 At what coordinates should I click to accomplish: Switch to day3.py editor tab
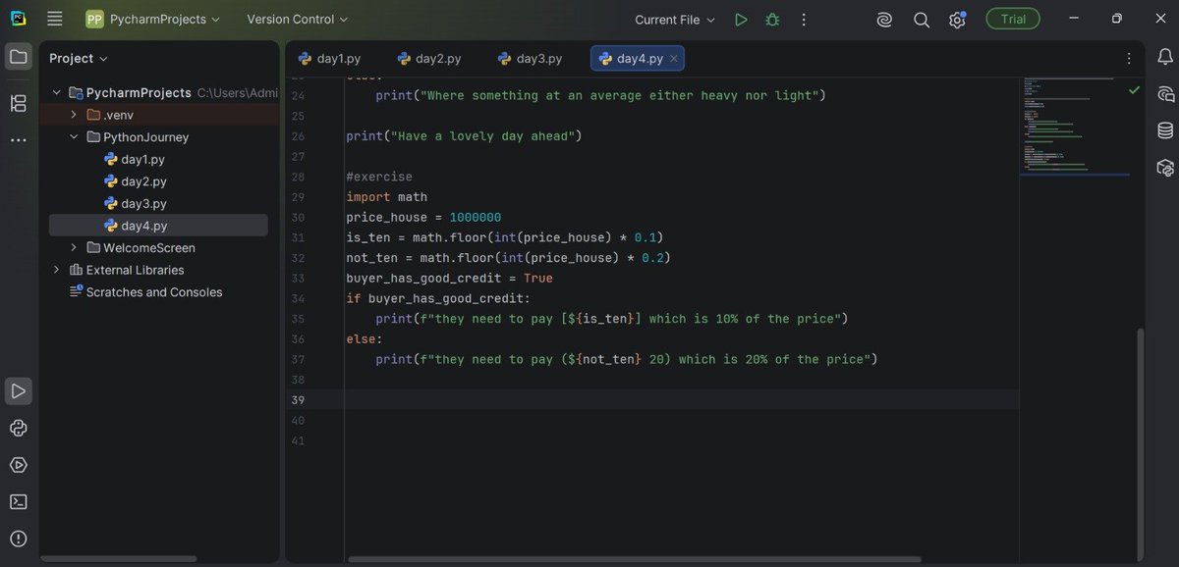click(530, 59)
